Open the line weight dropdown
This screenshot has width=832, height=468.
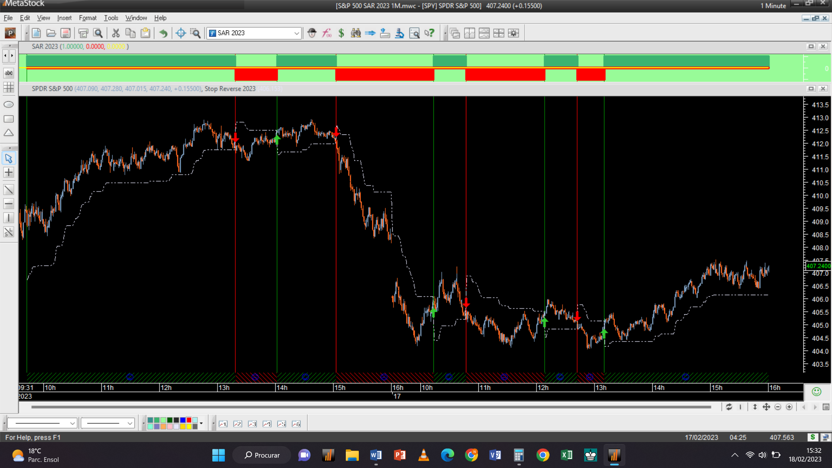tap(130, 423)
